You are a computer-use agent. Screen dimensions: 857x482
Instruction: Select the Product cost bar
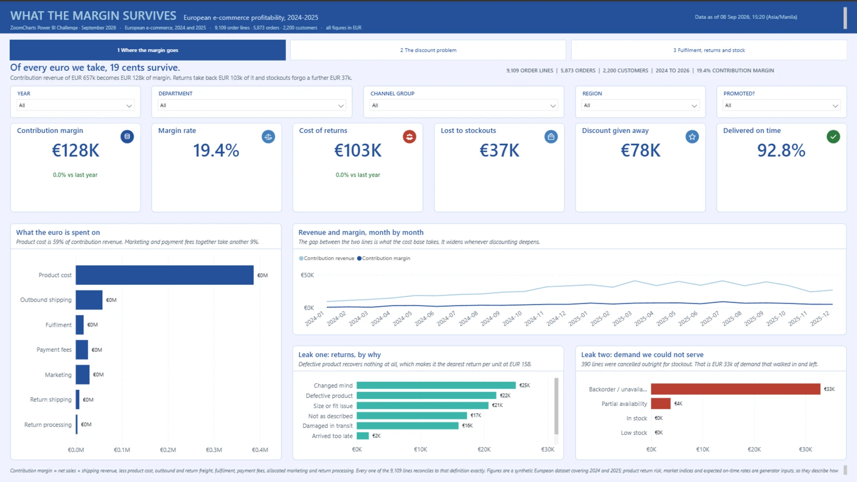(x=165, y=275)
